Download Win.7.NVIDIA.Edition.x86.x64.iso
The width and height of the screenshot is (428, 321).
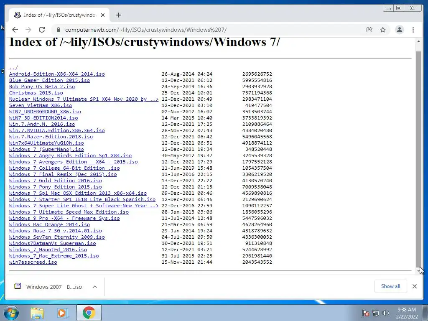pyautogui.click(x=57, y=130)
